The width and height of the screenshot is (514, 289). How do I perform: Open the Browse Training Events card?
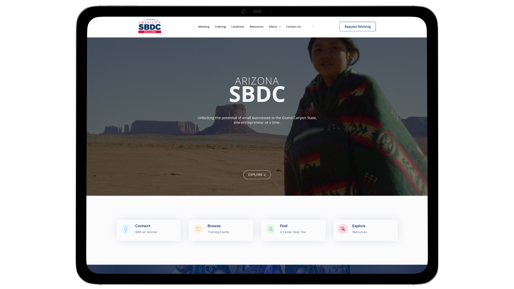[221, 230]
